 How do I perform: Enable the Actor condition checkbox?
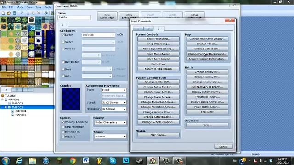(63, 76)
